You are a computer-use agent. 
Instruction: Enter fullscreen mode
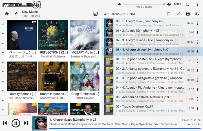[x=188, y=4]
